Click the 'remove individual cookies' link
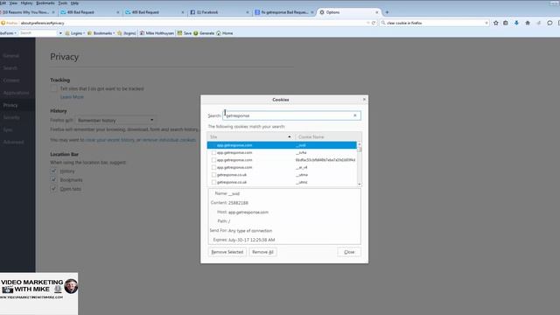 point(169,140)
